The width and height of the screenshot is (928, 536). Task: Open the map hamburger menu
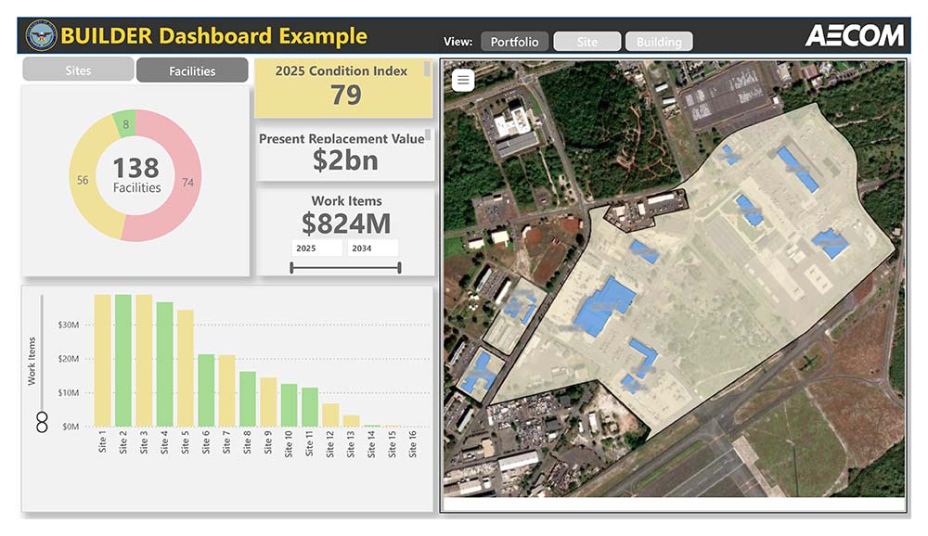[464, 81]
